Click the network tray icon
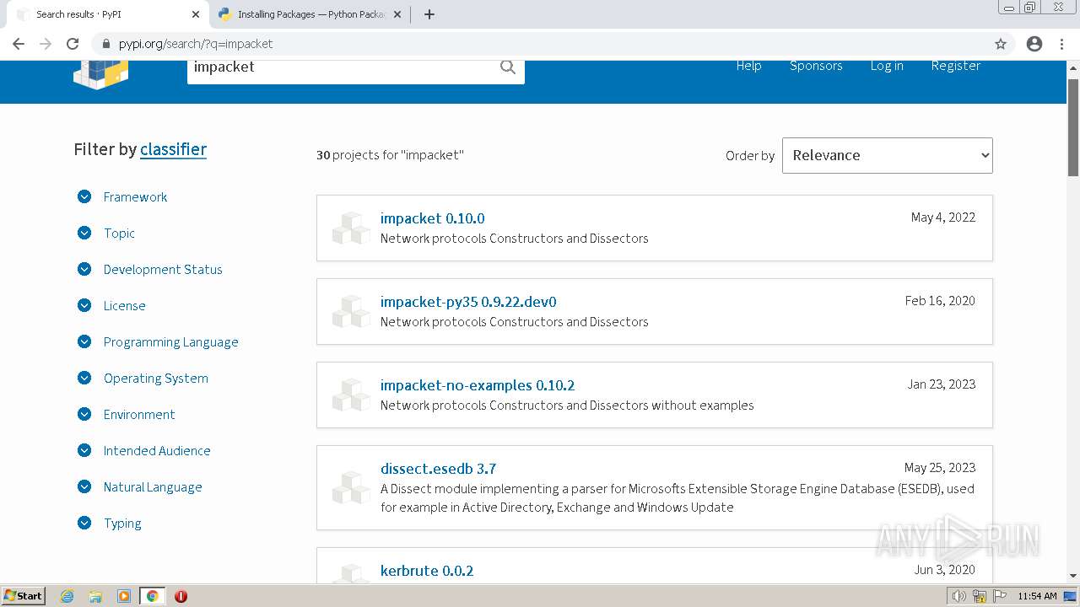The height and width of the screenshot is (607, 1080). [980, 596]
